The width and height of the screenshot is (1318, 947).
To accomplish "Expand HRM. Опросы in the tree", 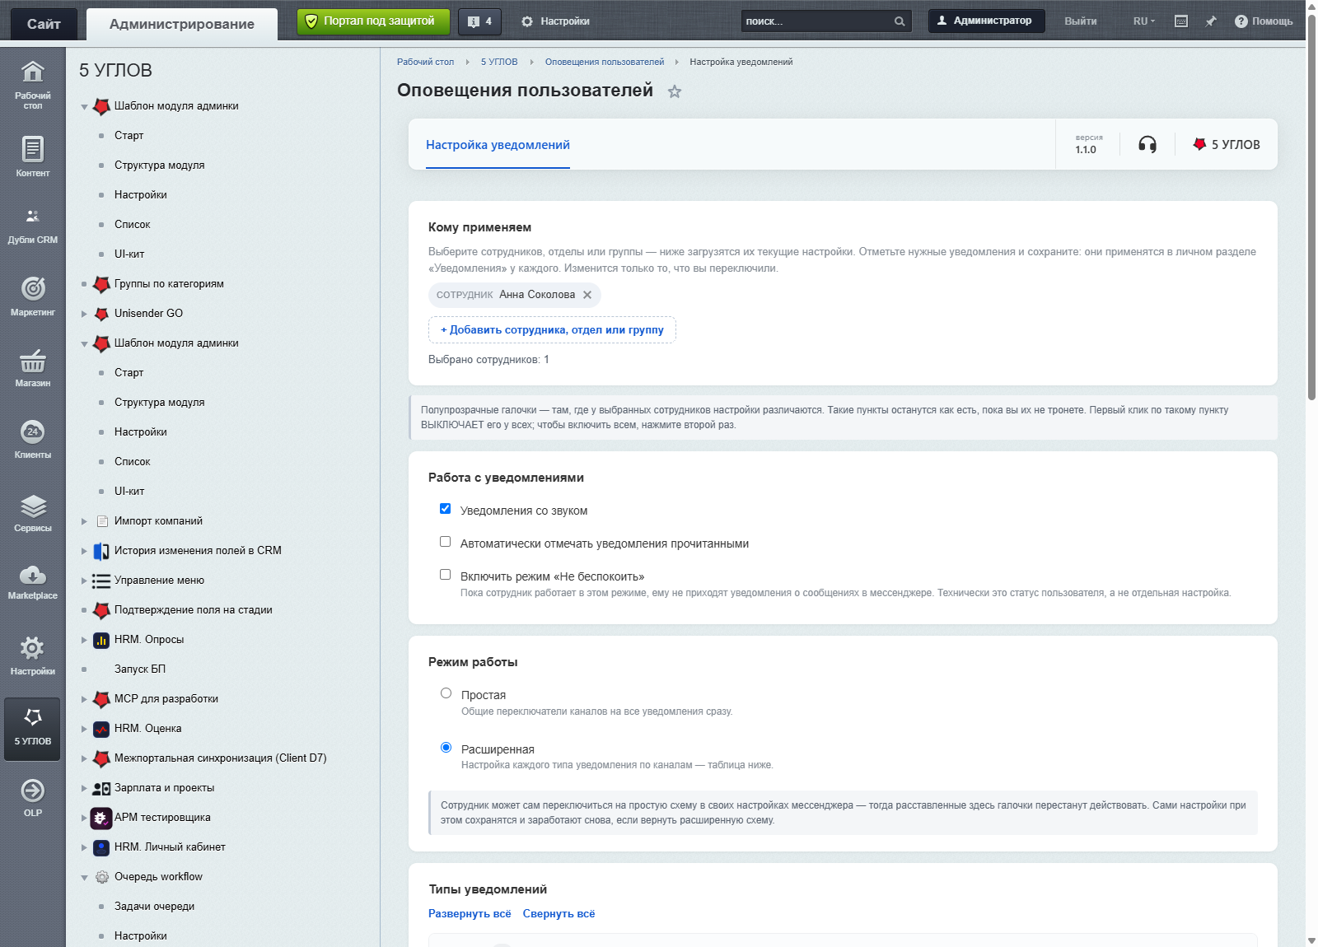I will click(84, 640).
